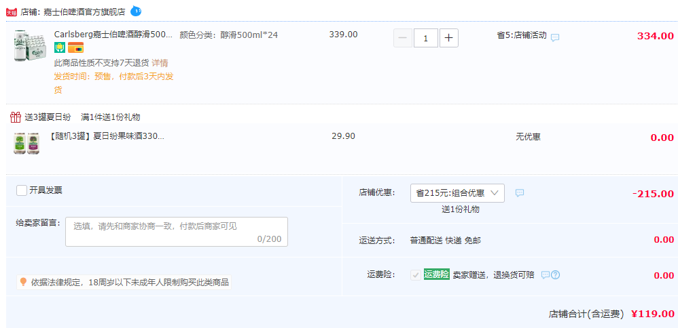Click the 送1份礼物 text under dropdown
This screenshot has height=328, width=678.
[x=461, y=210]
